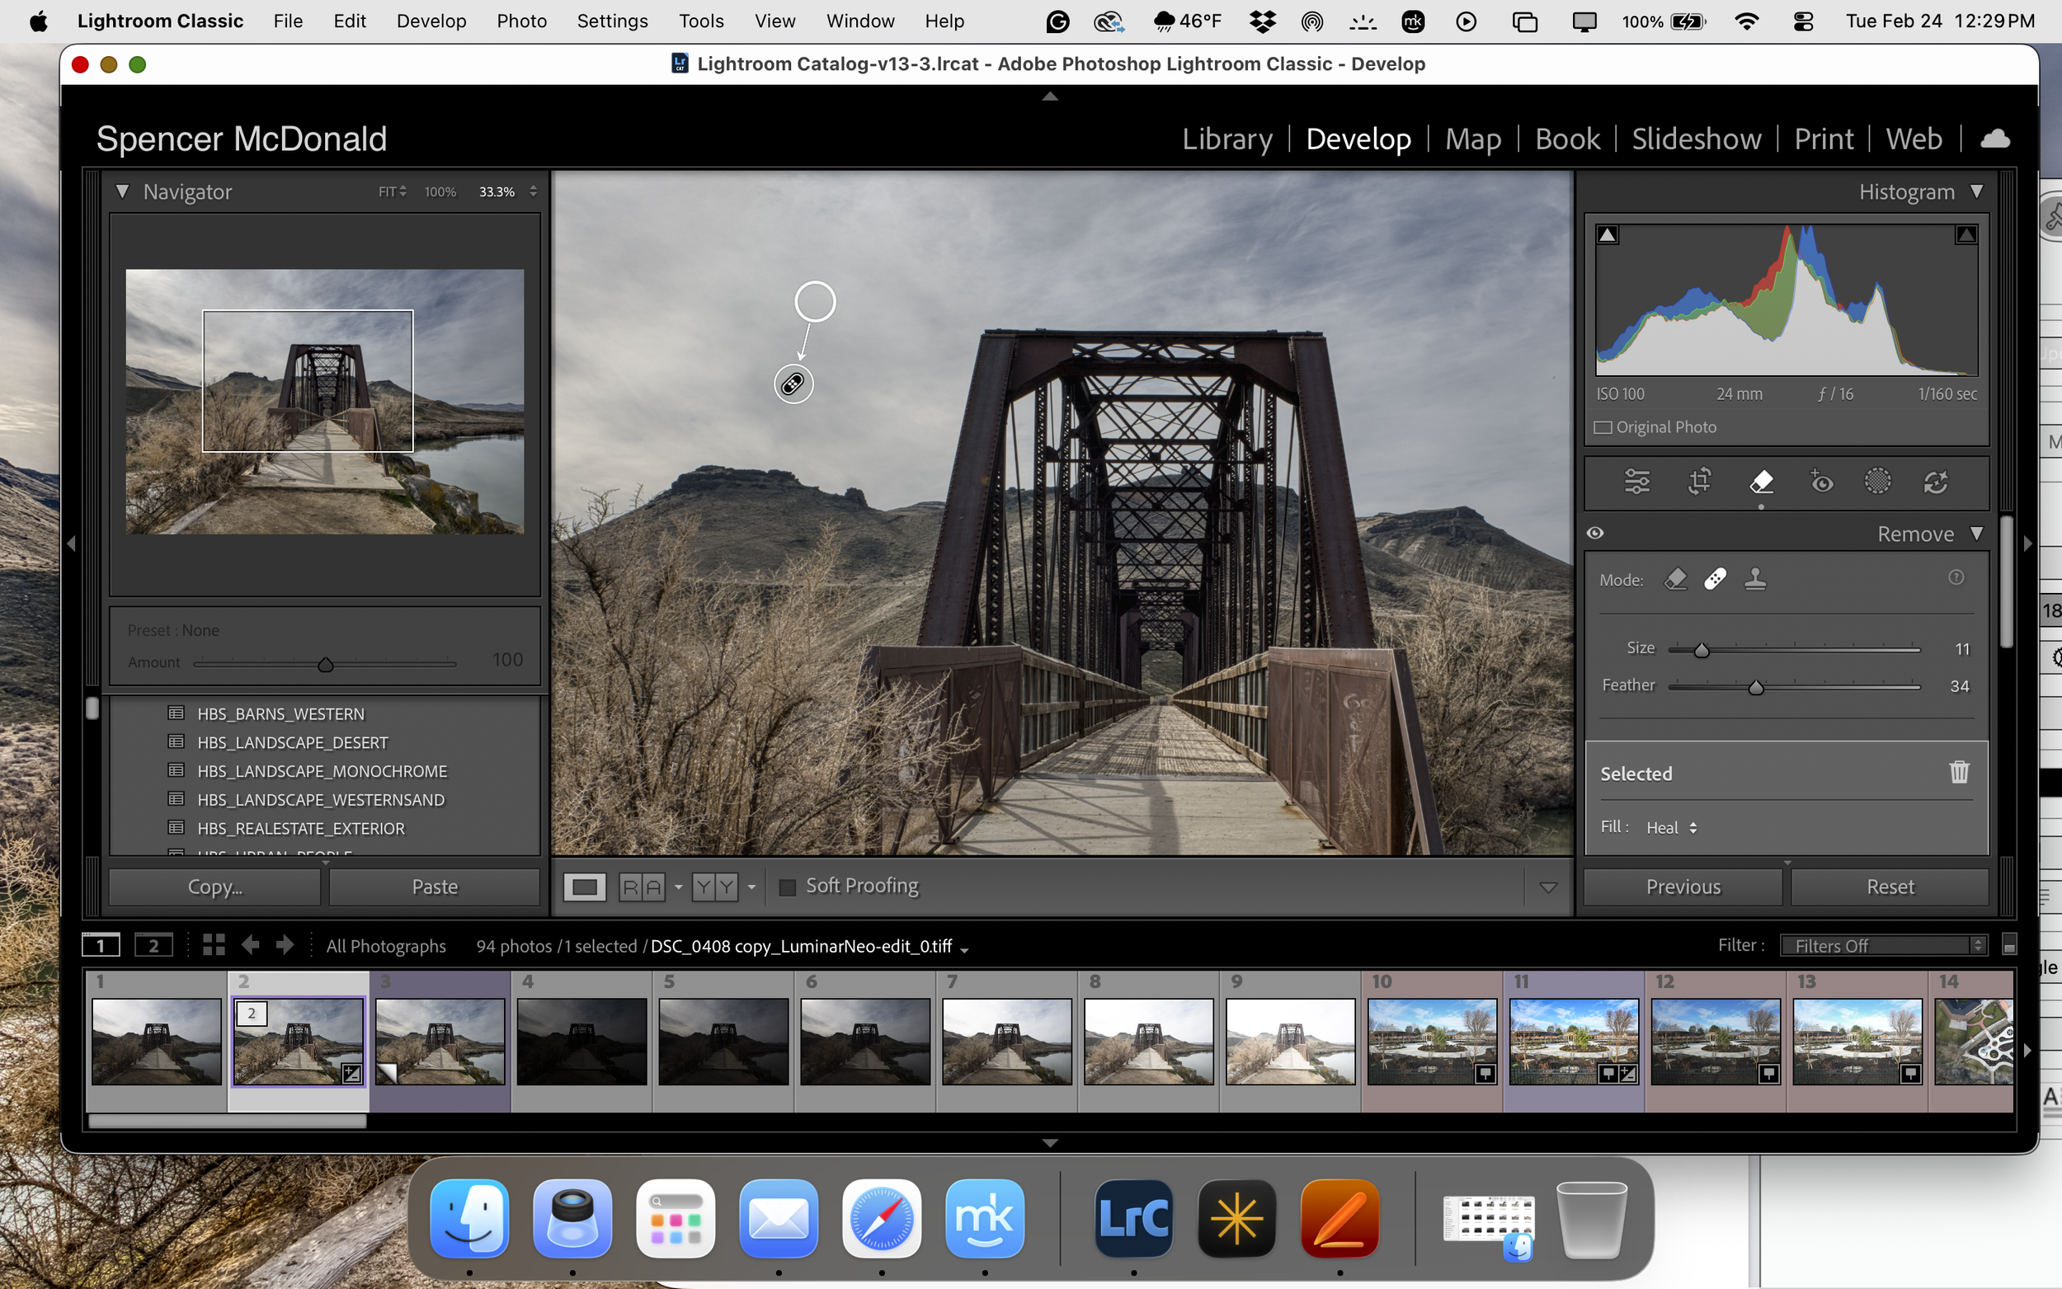Delete the selected spot using trash icon

(1958, 773)
